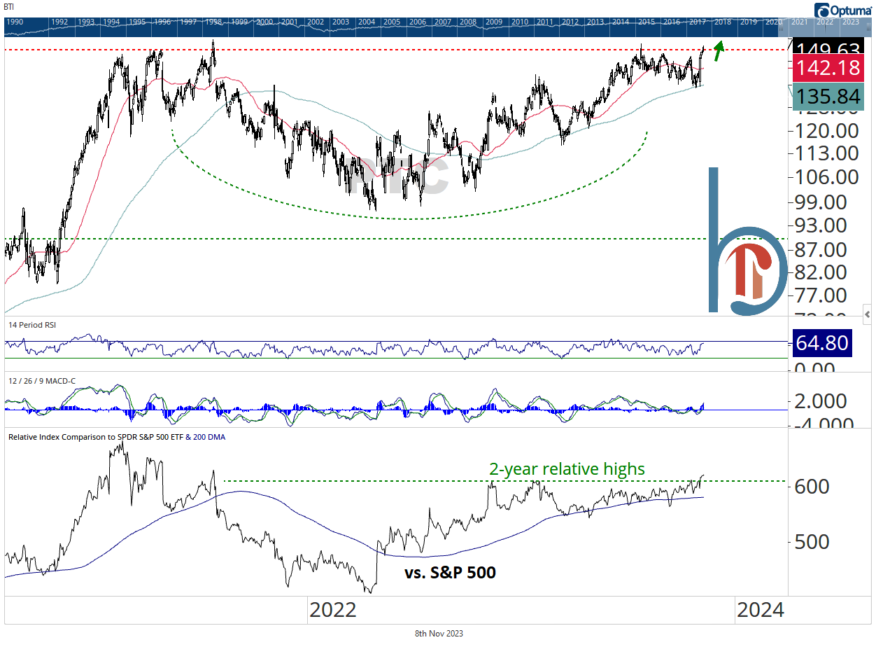Select the 'vs. S&P 500' annotation text

(x=451, y=573)
